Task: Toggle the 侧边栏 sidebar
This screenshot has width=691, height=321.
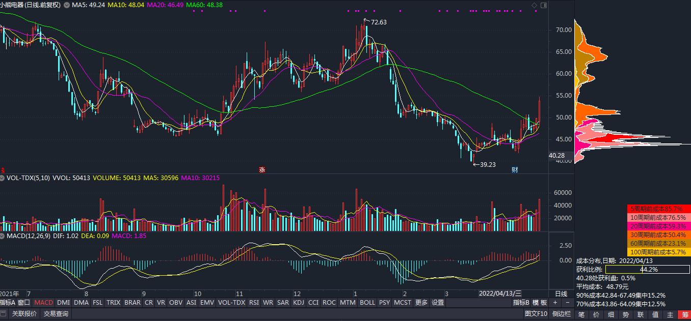Action: (x=562, y=314)
